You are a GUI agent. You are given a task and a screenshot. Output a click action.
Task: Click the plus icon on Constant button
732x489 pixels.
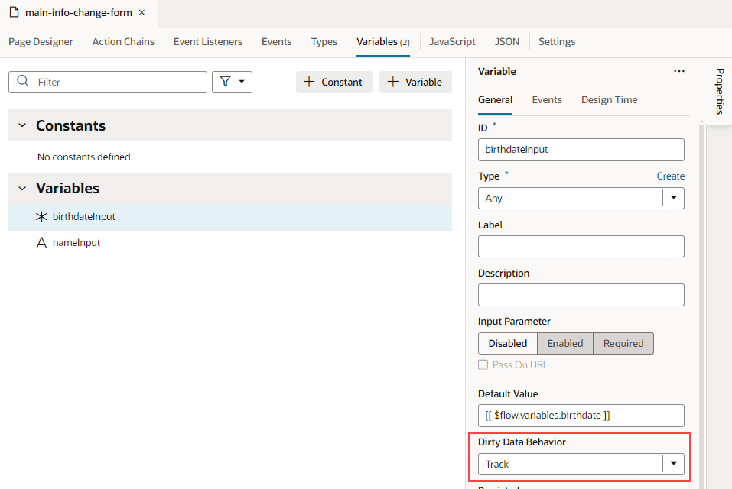point(309,82)
